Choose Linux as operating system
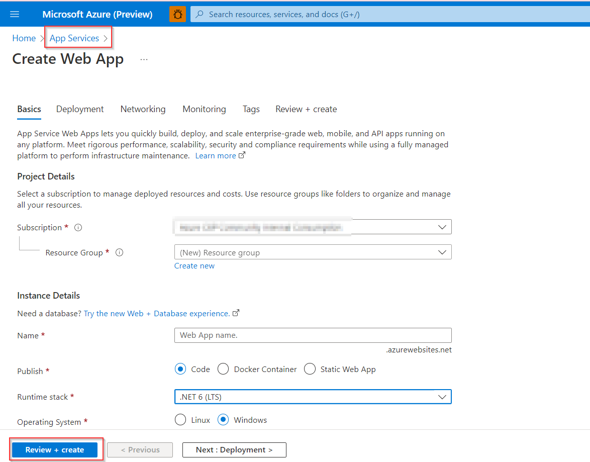The height and width of the screenshot is (462, 590). pyautogui.click(x=180, y=419)
